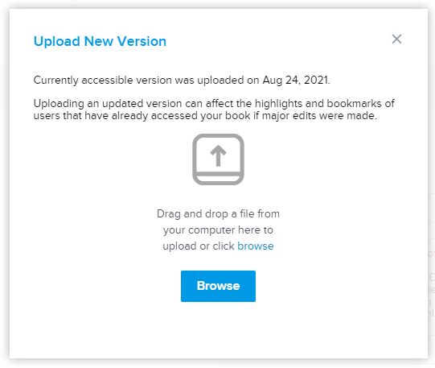Click the 'your computer here to' line

[x=219, y=230]
